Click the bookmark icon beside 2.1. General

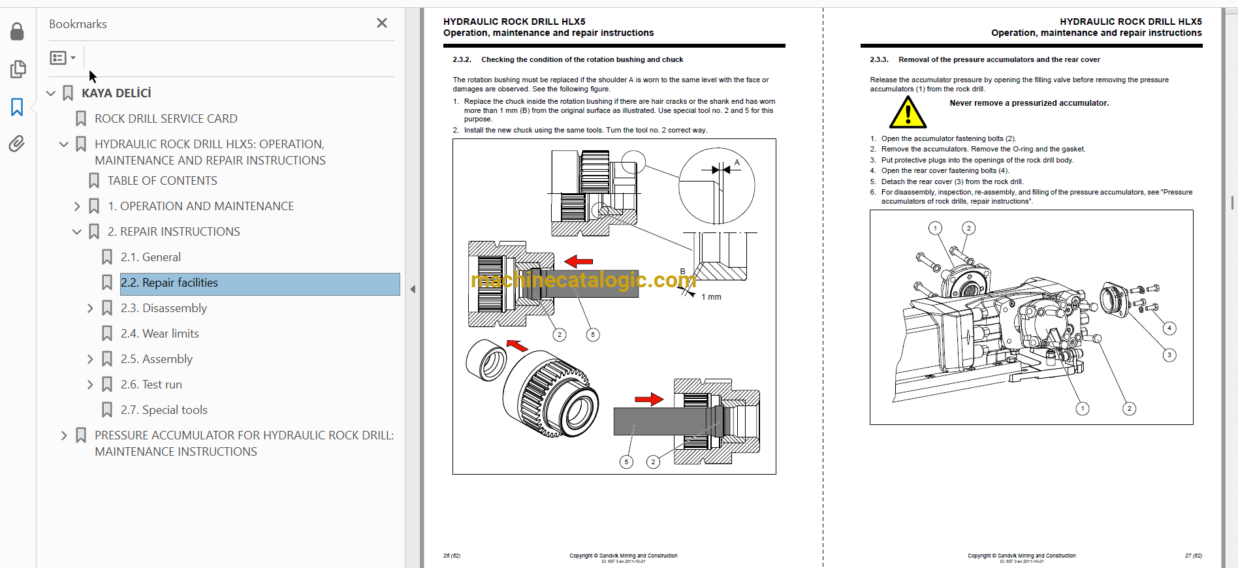tap(107, 257)
